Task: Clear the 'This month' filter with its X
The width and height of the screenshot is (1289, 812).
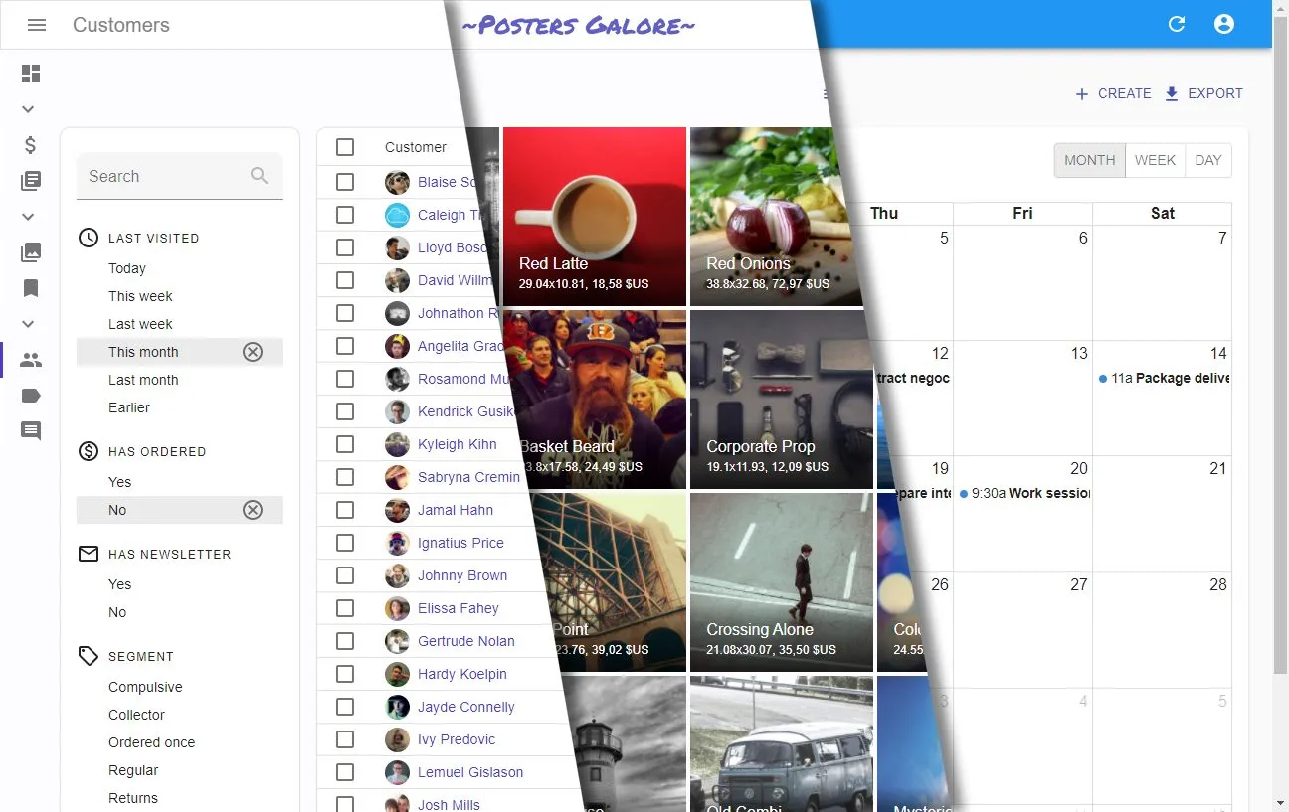Action: 252,351
